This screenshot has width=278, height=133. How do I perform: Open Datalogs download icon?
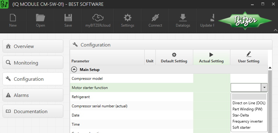pos(183,21)
